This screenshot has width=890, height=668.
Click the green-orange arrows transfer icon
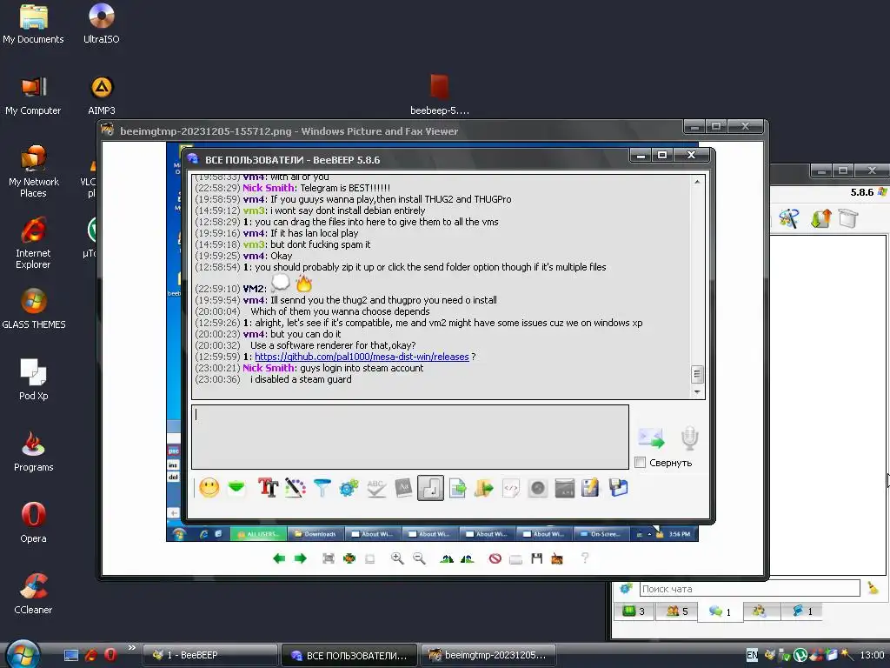[820, 218]
